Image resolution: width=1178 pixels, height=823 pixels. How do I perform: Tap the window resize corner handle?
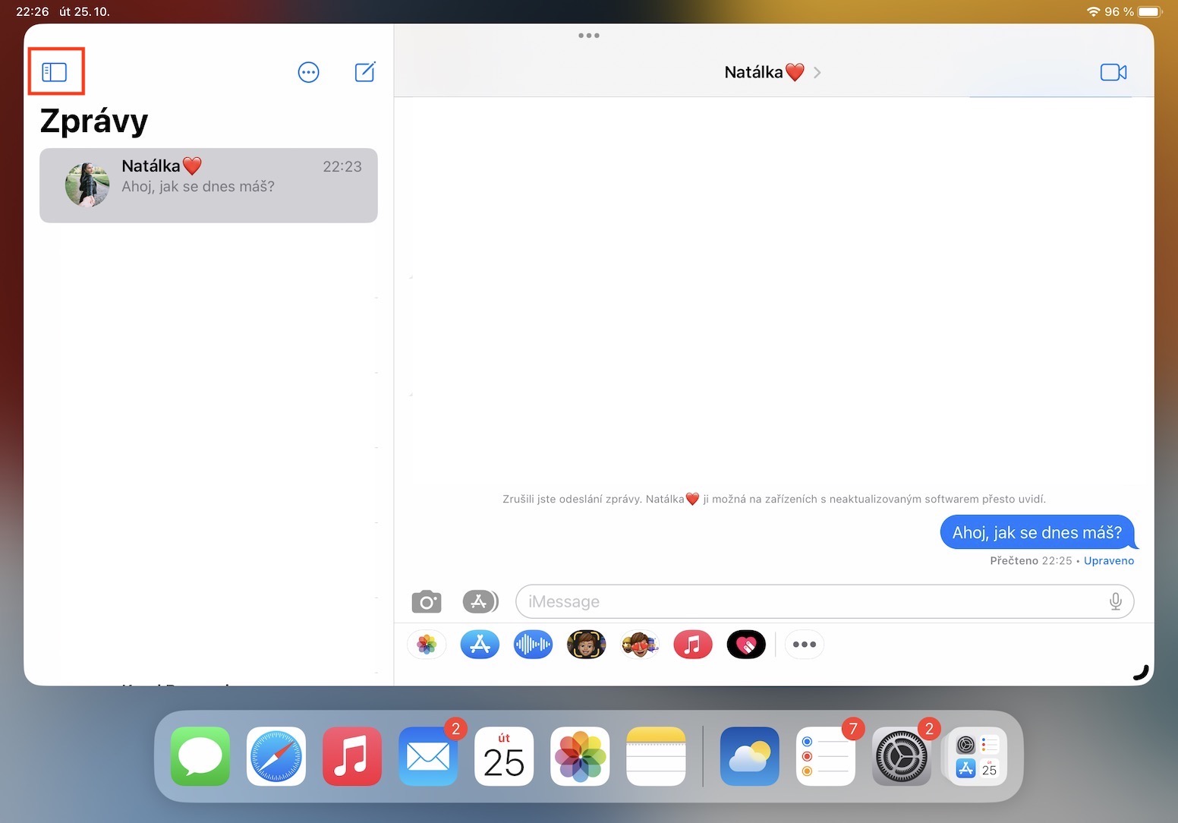coord(1141,673)
